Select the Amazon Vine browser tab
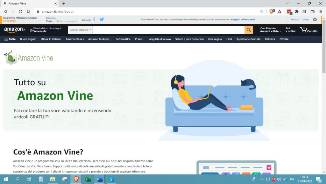This screenshot has width=326, height=184. click(x=19, y=4)
